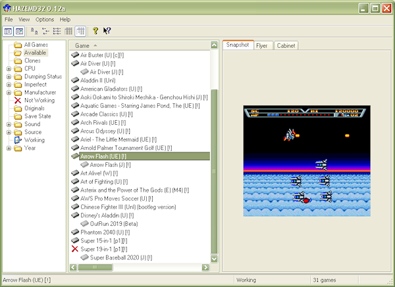Click the Not Working red X icon
395x287 pixels.
(x=18, y=100)
